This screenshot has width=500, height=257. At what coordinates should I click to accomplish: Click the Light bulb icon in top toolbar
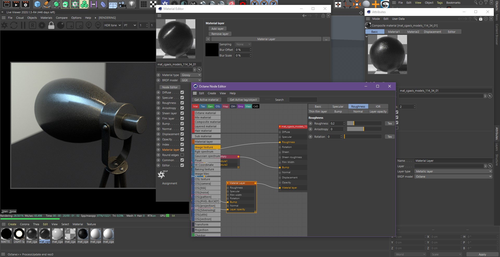point(132,4)
